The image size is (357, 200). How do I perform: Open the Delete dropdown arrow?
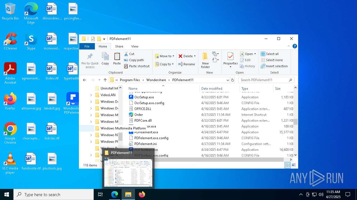[195, 56]
